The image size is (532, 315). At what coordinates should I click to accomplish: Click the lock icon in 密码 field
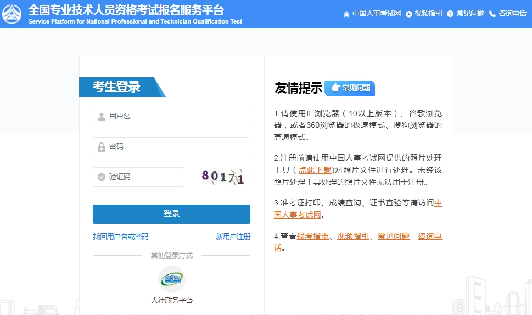tap(102, 147)
